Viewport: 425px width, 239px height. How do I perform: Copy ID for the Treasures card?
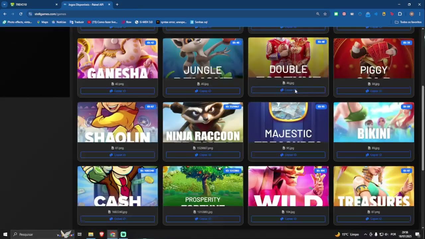pyautogui.click(x=374, y=219)
